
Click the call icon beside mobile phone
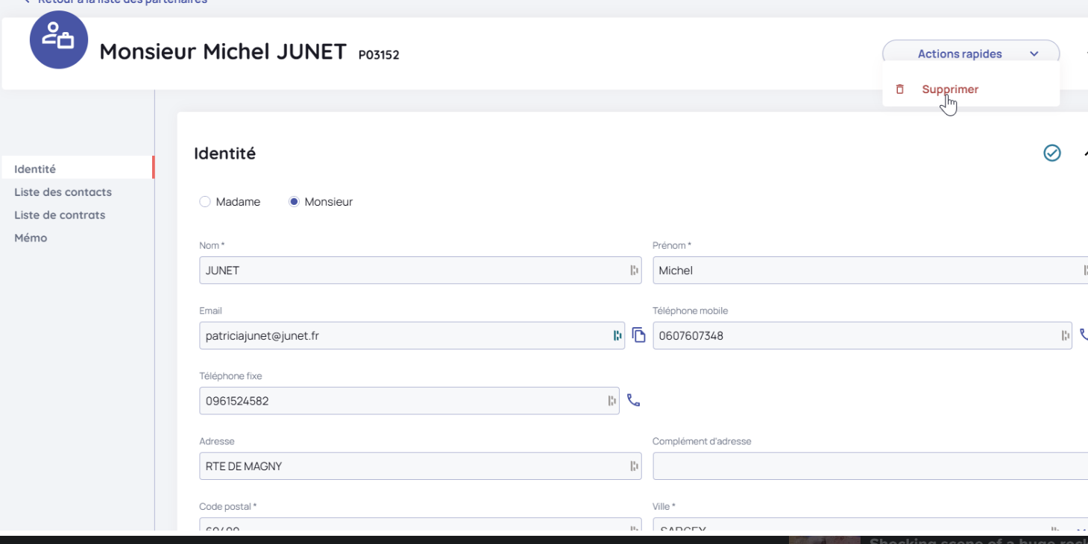(x=1084, y=335)
